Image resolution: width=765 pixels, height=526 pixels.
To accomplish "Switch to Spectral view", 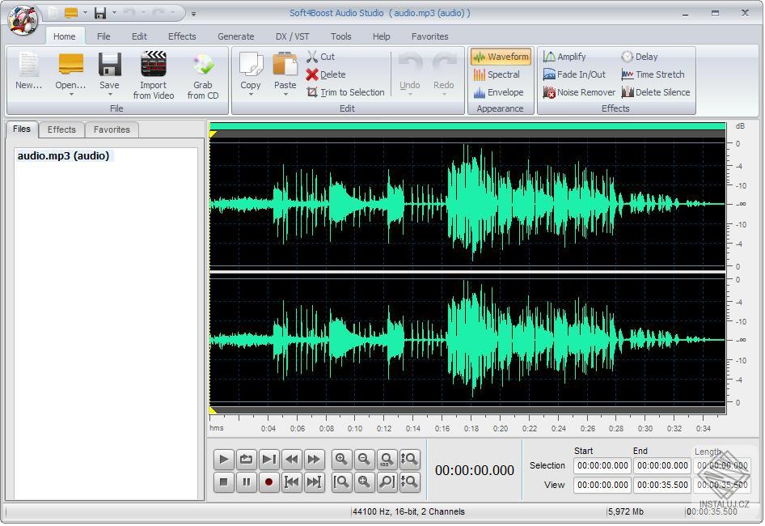I will pos(500,74).
